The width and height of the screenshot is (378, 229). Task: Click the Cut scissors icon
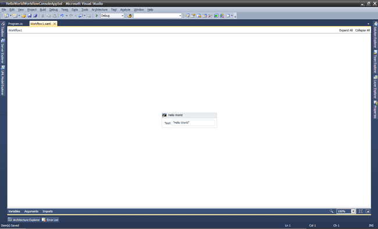(x=42, y=16)
